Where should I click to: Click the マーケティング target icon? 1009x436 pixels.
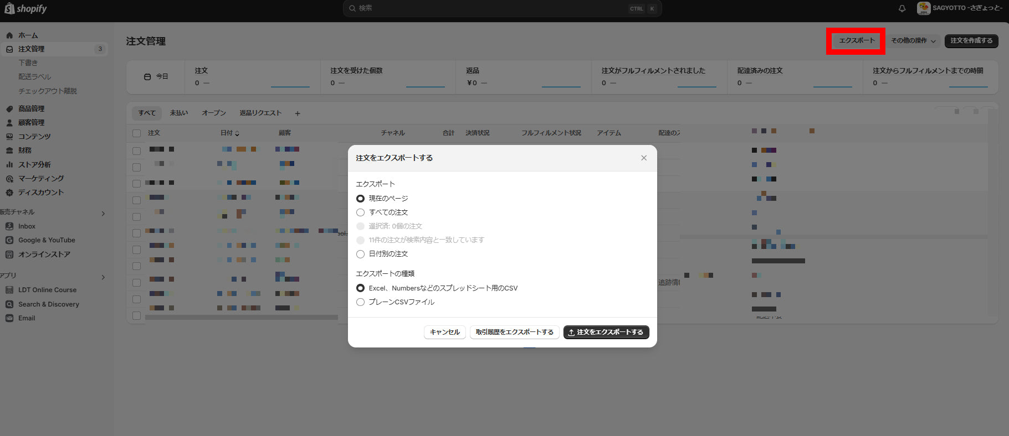tap(9, 179)
